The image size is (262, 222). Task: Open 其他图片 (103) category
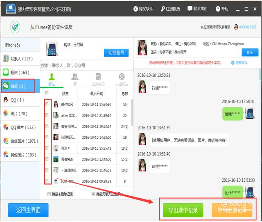tap(20, 155)
